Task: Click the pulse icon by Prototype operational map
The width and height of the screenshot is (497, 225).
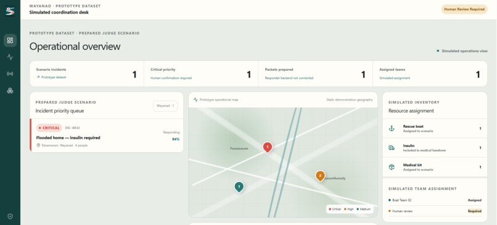Action: pos(195,99)
